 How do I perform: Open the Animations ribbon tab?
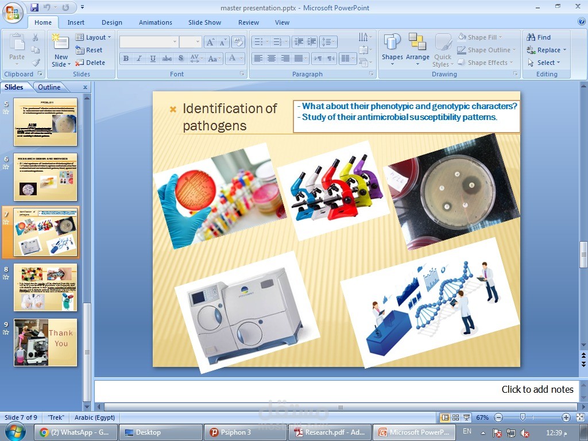point(155,22)
